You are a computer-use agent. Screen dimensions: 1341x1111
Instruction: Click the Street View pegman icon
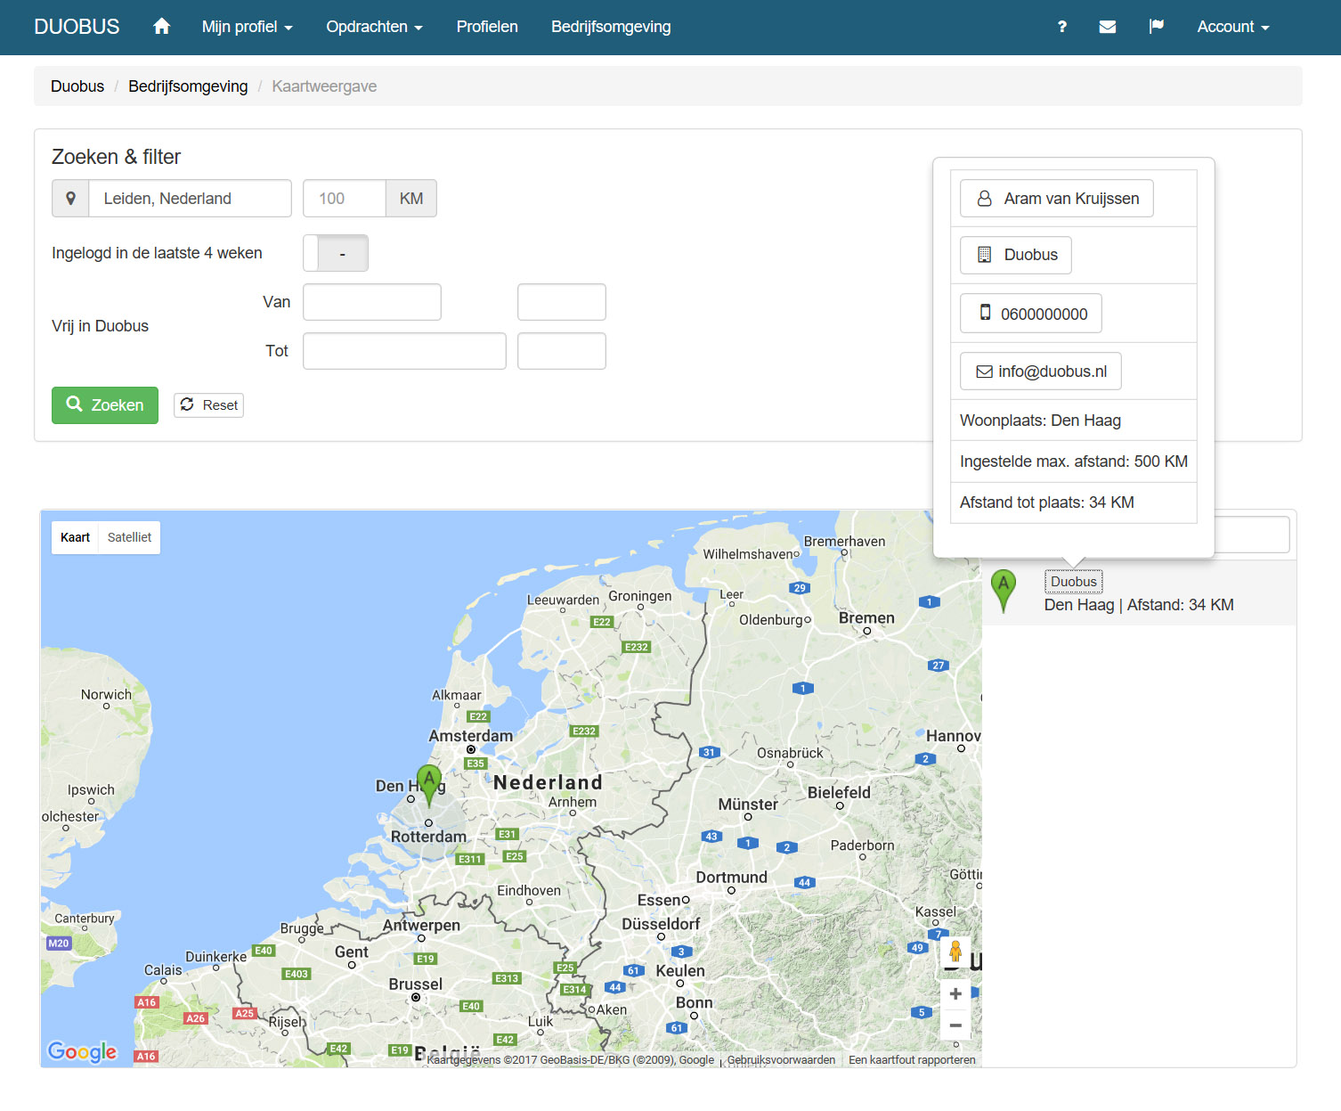click(x=955, y=952)
